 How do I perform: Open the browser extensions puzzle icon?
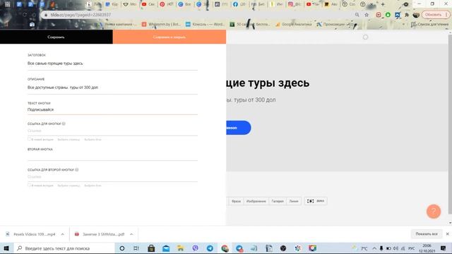(407, 15)
